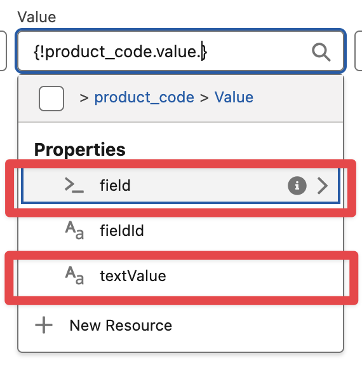Click the Aa text icon beside textValue

[x=74, y=275]
